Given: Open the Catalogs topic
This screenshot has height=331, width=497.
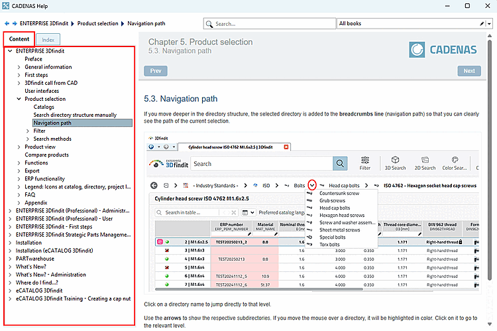Looking at the screenshot, I should 44,107.
